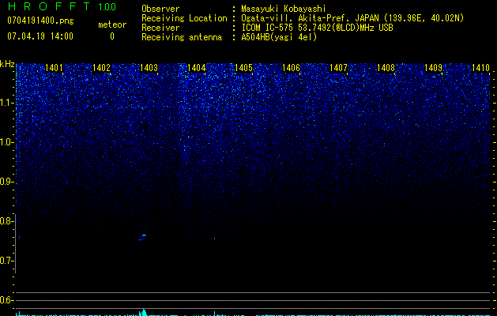Click the date 07.04.19 14:00

40,36
